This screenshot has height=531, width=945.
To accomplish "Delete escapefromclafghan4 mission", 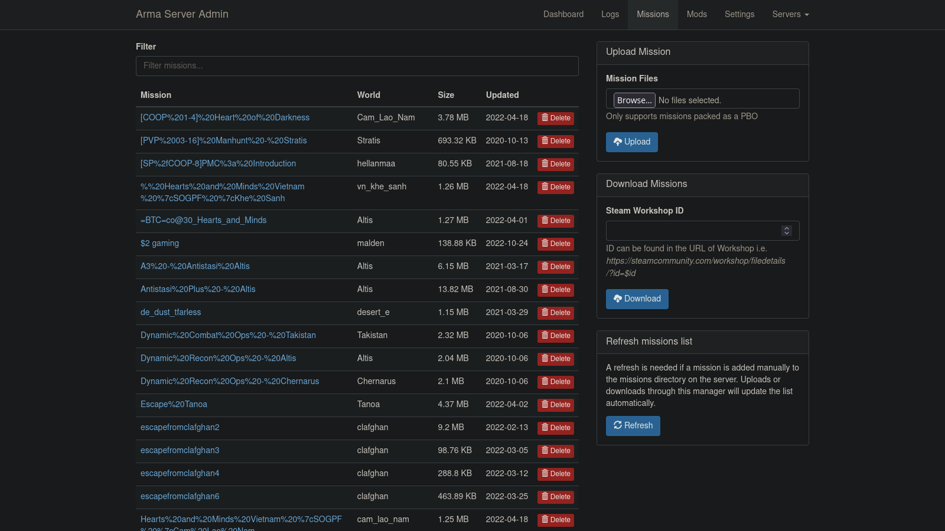I will tap(555, 474).
